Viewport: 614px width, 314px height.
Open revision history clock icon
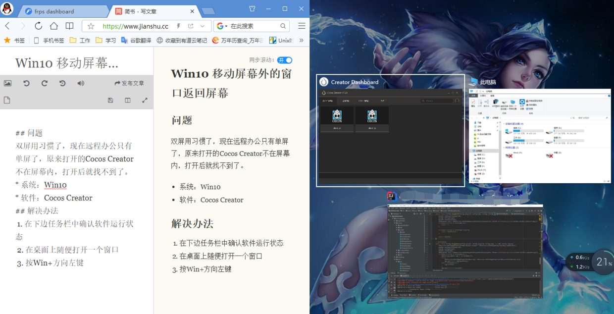pos(62,83)
